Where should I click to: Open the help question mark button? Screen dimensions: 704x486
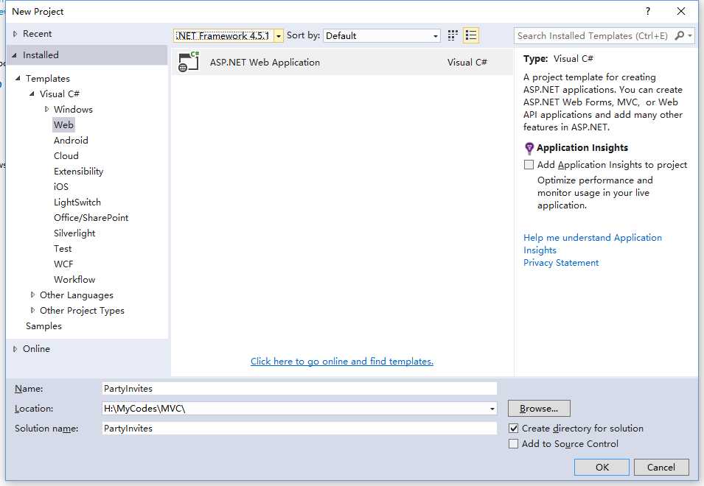click(647, 11)
